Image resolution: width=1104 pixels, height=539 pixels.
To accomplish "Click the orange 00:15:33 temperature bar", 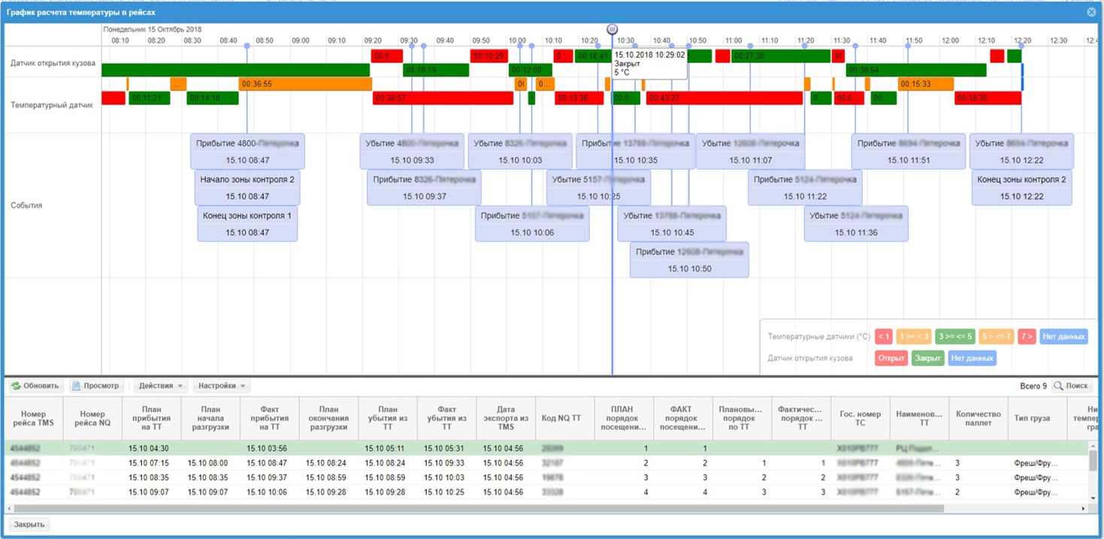I will tap(926, 84).
